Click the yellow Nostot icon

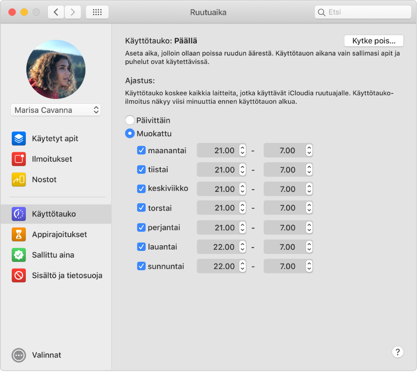click(x=19, y=179)
